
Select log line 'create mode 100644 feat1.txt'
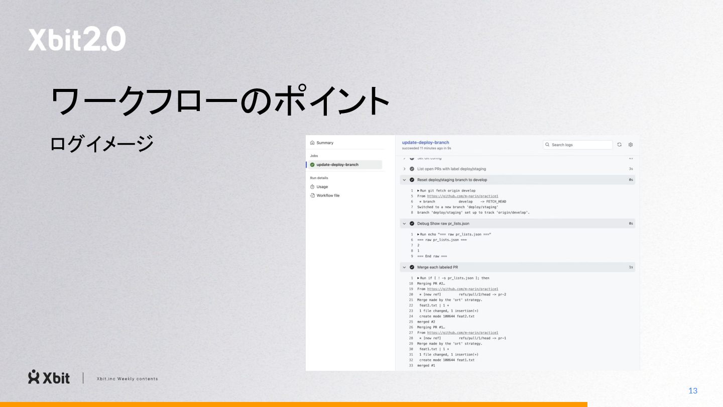tap(447, 360)
